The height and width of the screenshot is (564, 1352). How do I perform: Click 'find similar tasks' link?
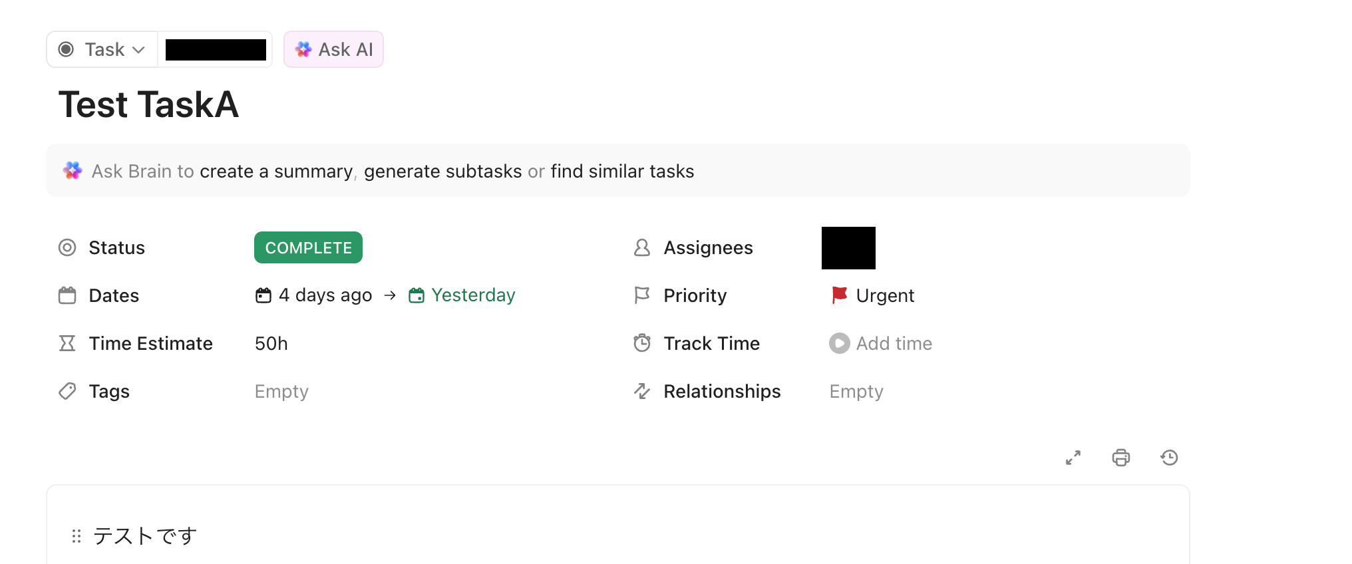[x=622, y=172]
